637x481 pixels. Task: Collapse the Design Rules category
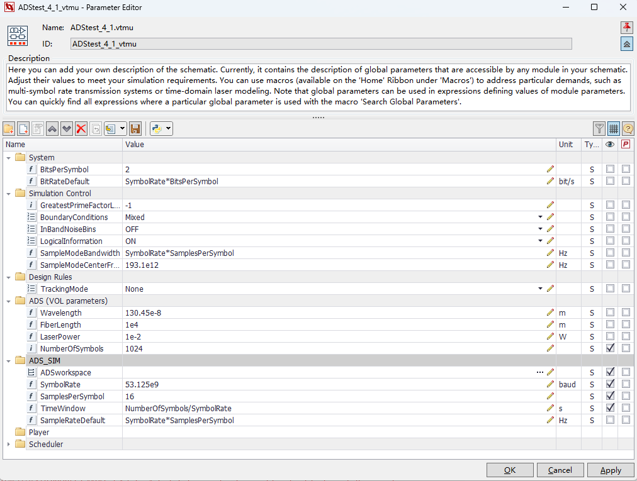(9, 277)
